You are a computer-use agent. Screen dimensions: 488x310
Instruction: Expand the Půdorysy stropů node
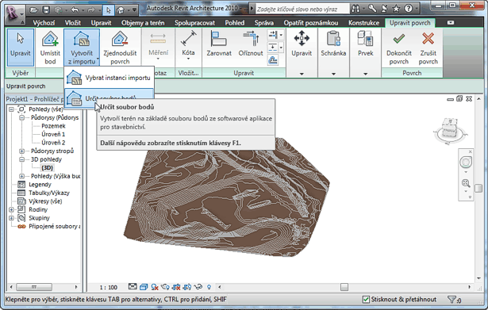(21, 151)
